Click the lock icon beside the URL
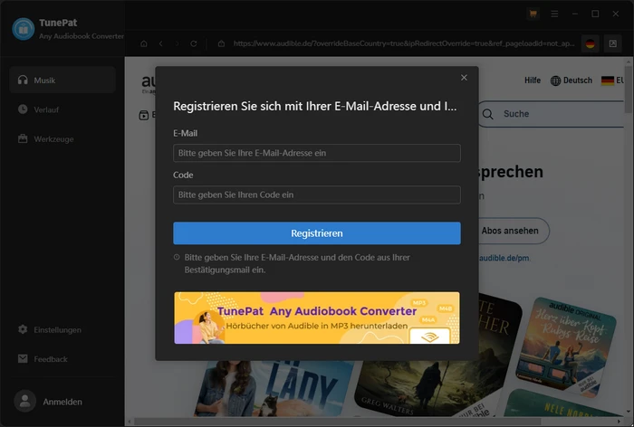 [x=221, y=43]
